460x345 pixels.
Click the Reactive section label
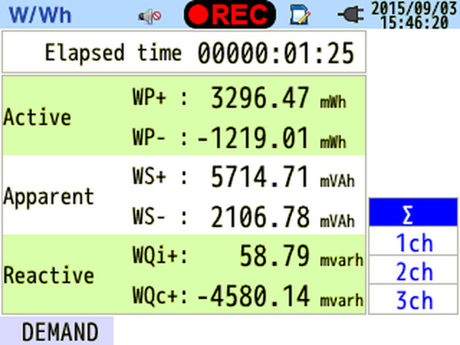pyautogui.click(x=49, y=275)
